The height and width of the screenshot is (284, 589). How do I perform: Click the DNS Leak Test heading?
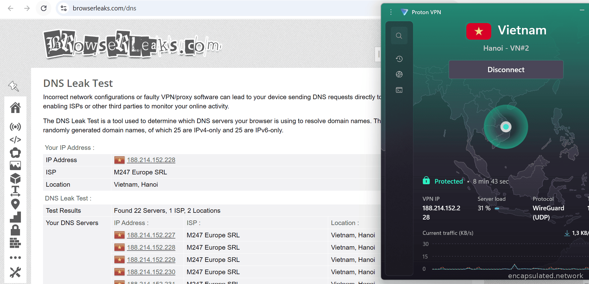click(78, 84)
